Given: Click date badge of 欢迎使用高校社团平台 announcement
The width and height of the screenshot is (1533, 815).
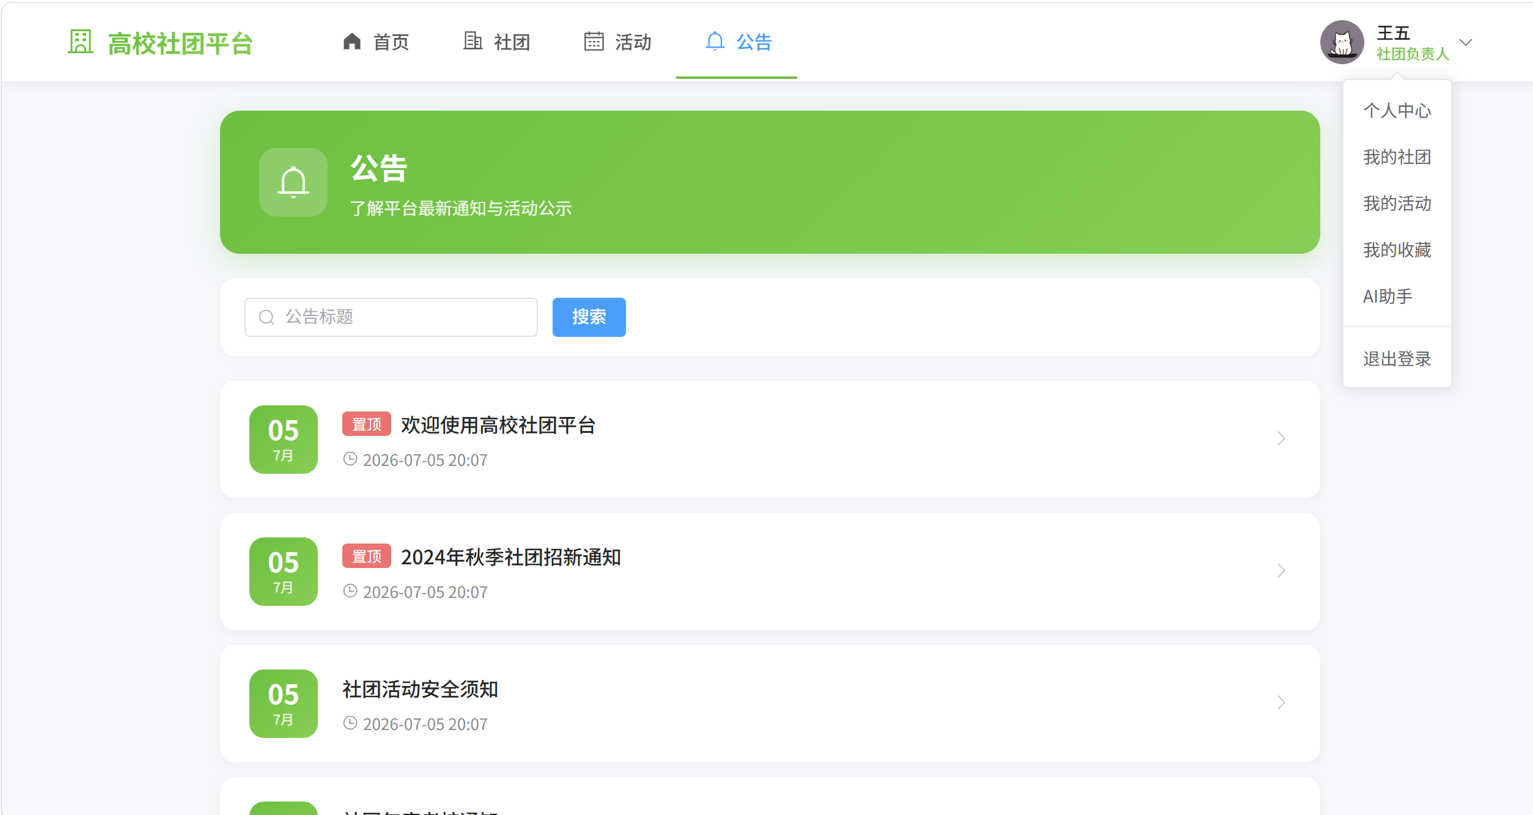Looking at the screenshot, I should [284, 440].
